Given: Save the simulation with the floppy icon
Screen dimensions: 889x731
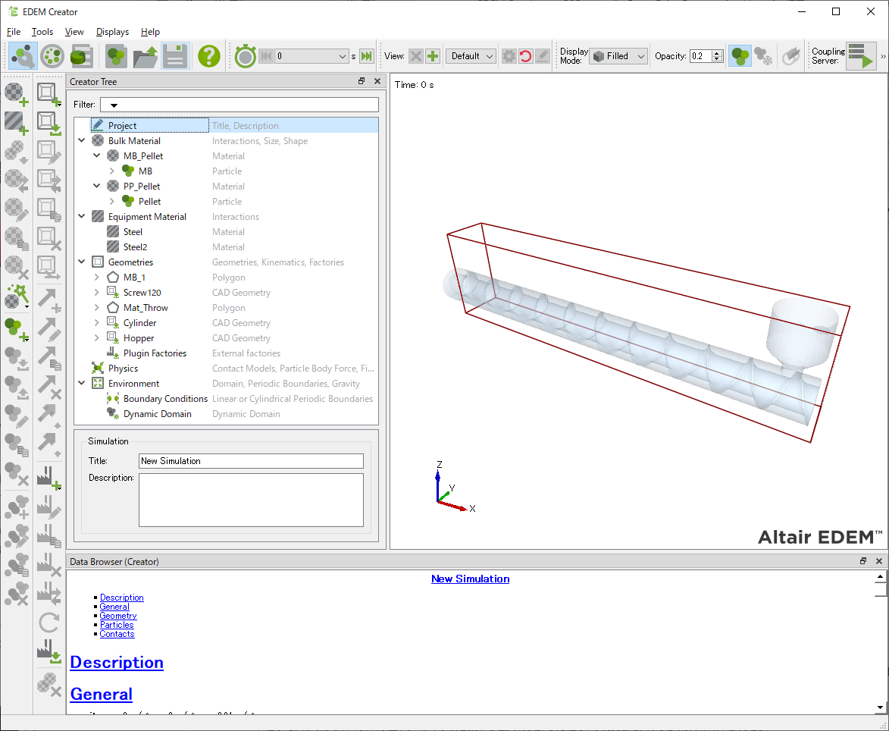Looking at the screenshot, I should click(x=175, y=56).
